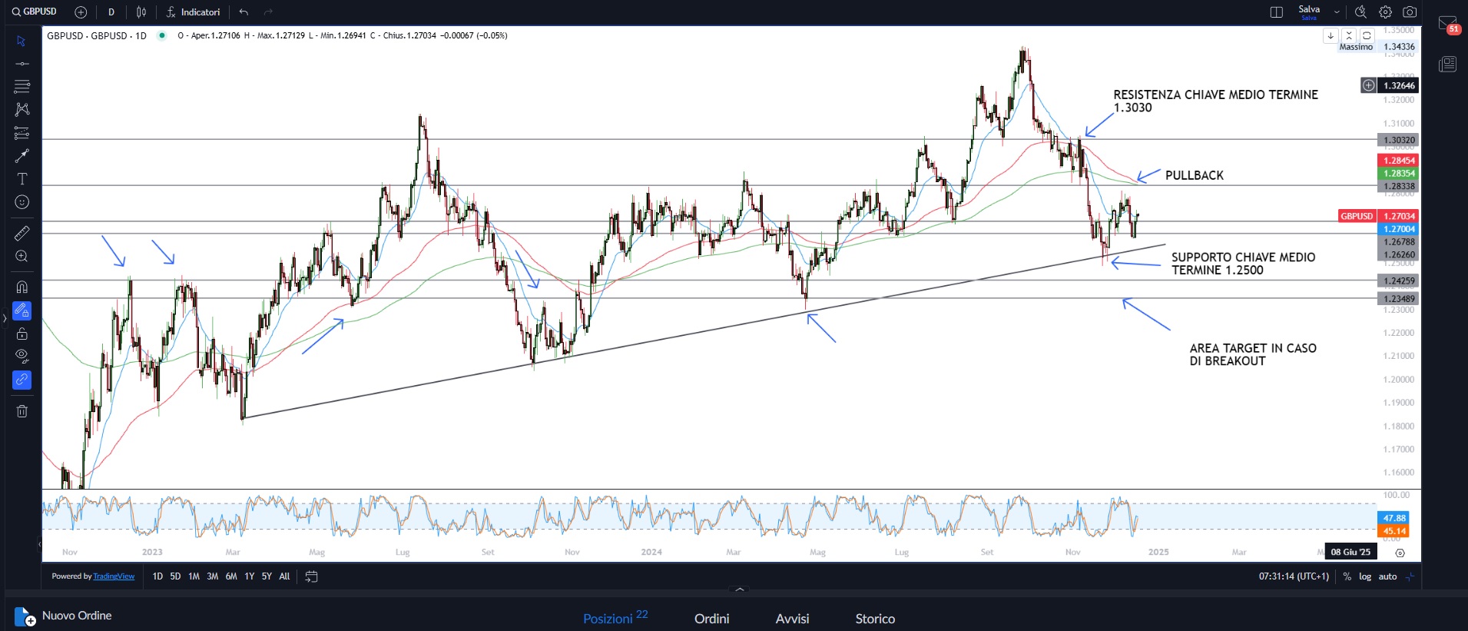The height and width of the screenshot is (631, 1468).
Task: Open the news panel icon
Action: click(1447, 64)
